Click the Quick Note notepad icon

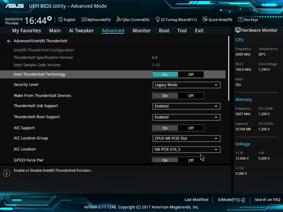click(205, 19)
